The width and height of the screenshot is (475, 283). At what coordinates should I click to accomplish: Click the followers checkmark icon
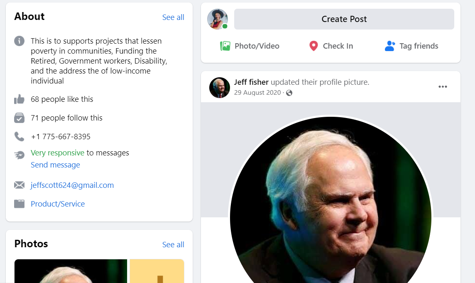point(19,118)
